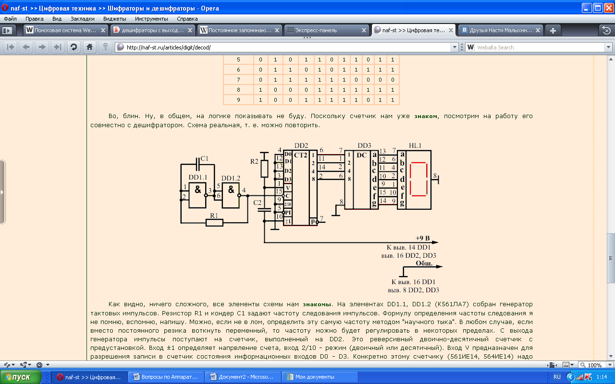This screenshot has height=384, width=615.
Task: Open the Закладки menu
Action: pyautogui.click(x=82, y=19)
